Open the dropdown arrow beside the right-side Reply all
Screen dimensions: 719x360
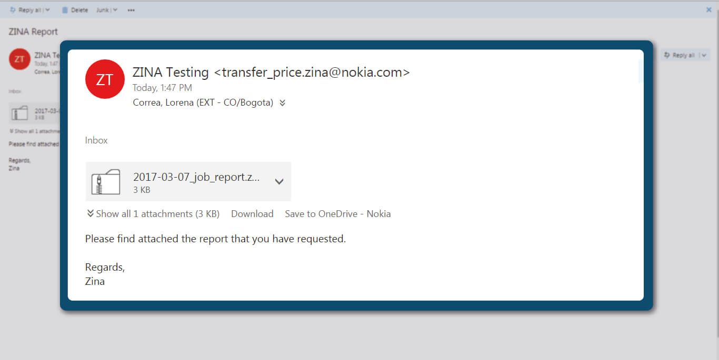click(704, 55)
